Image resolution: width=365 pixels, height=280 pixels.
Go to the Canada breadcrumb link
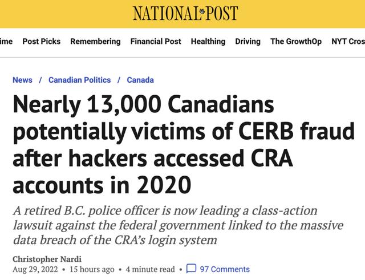click(140, 80)
